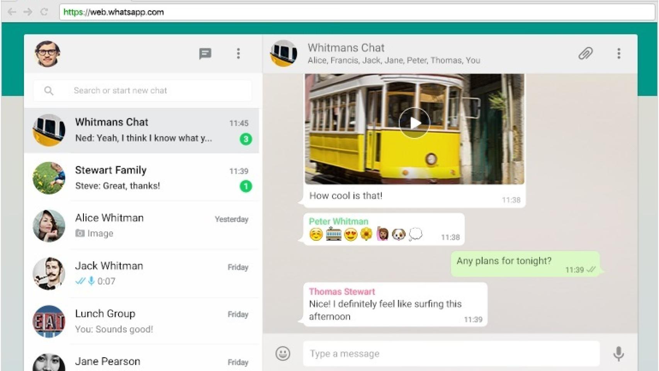This screenshot has height=371, width=659.
Task: Click the Whitmans Chat group avatar in header
Action: 284,54
